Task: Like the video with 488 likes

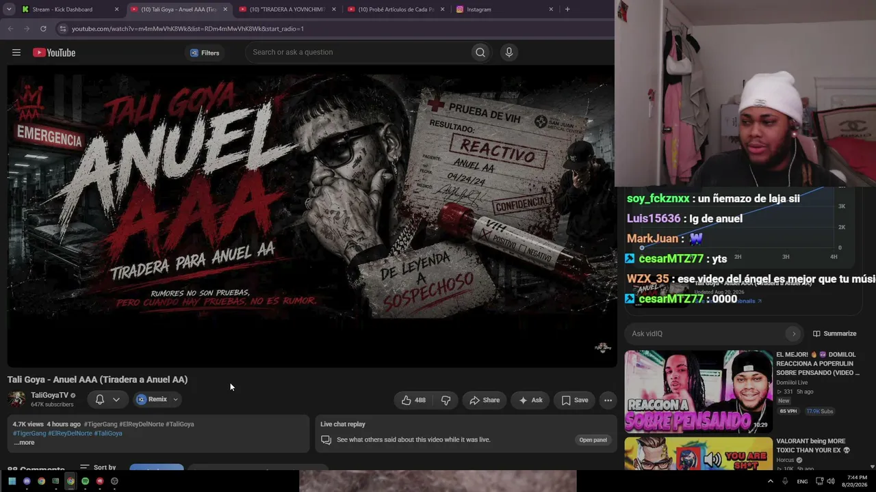Action: [x=414, y=400]
